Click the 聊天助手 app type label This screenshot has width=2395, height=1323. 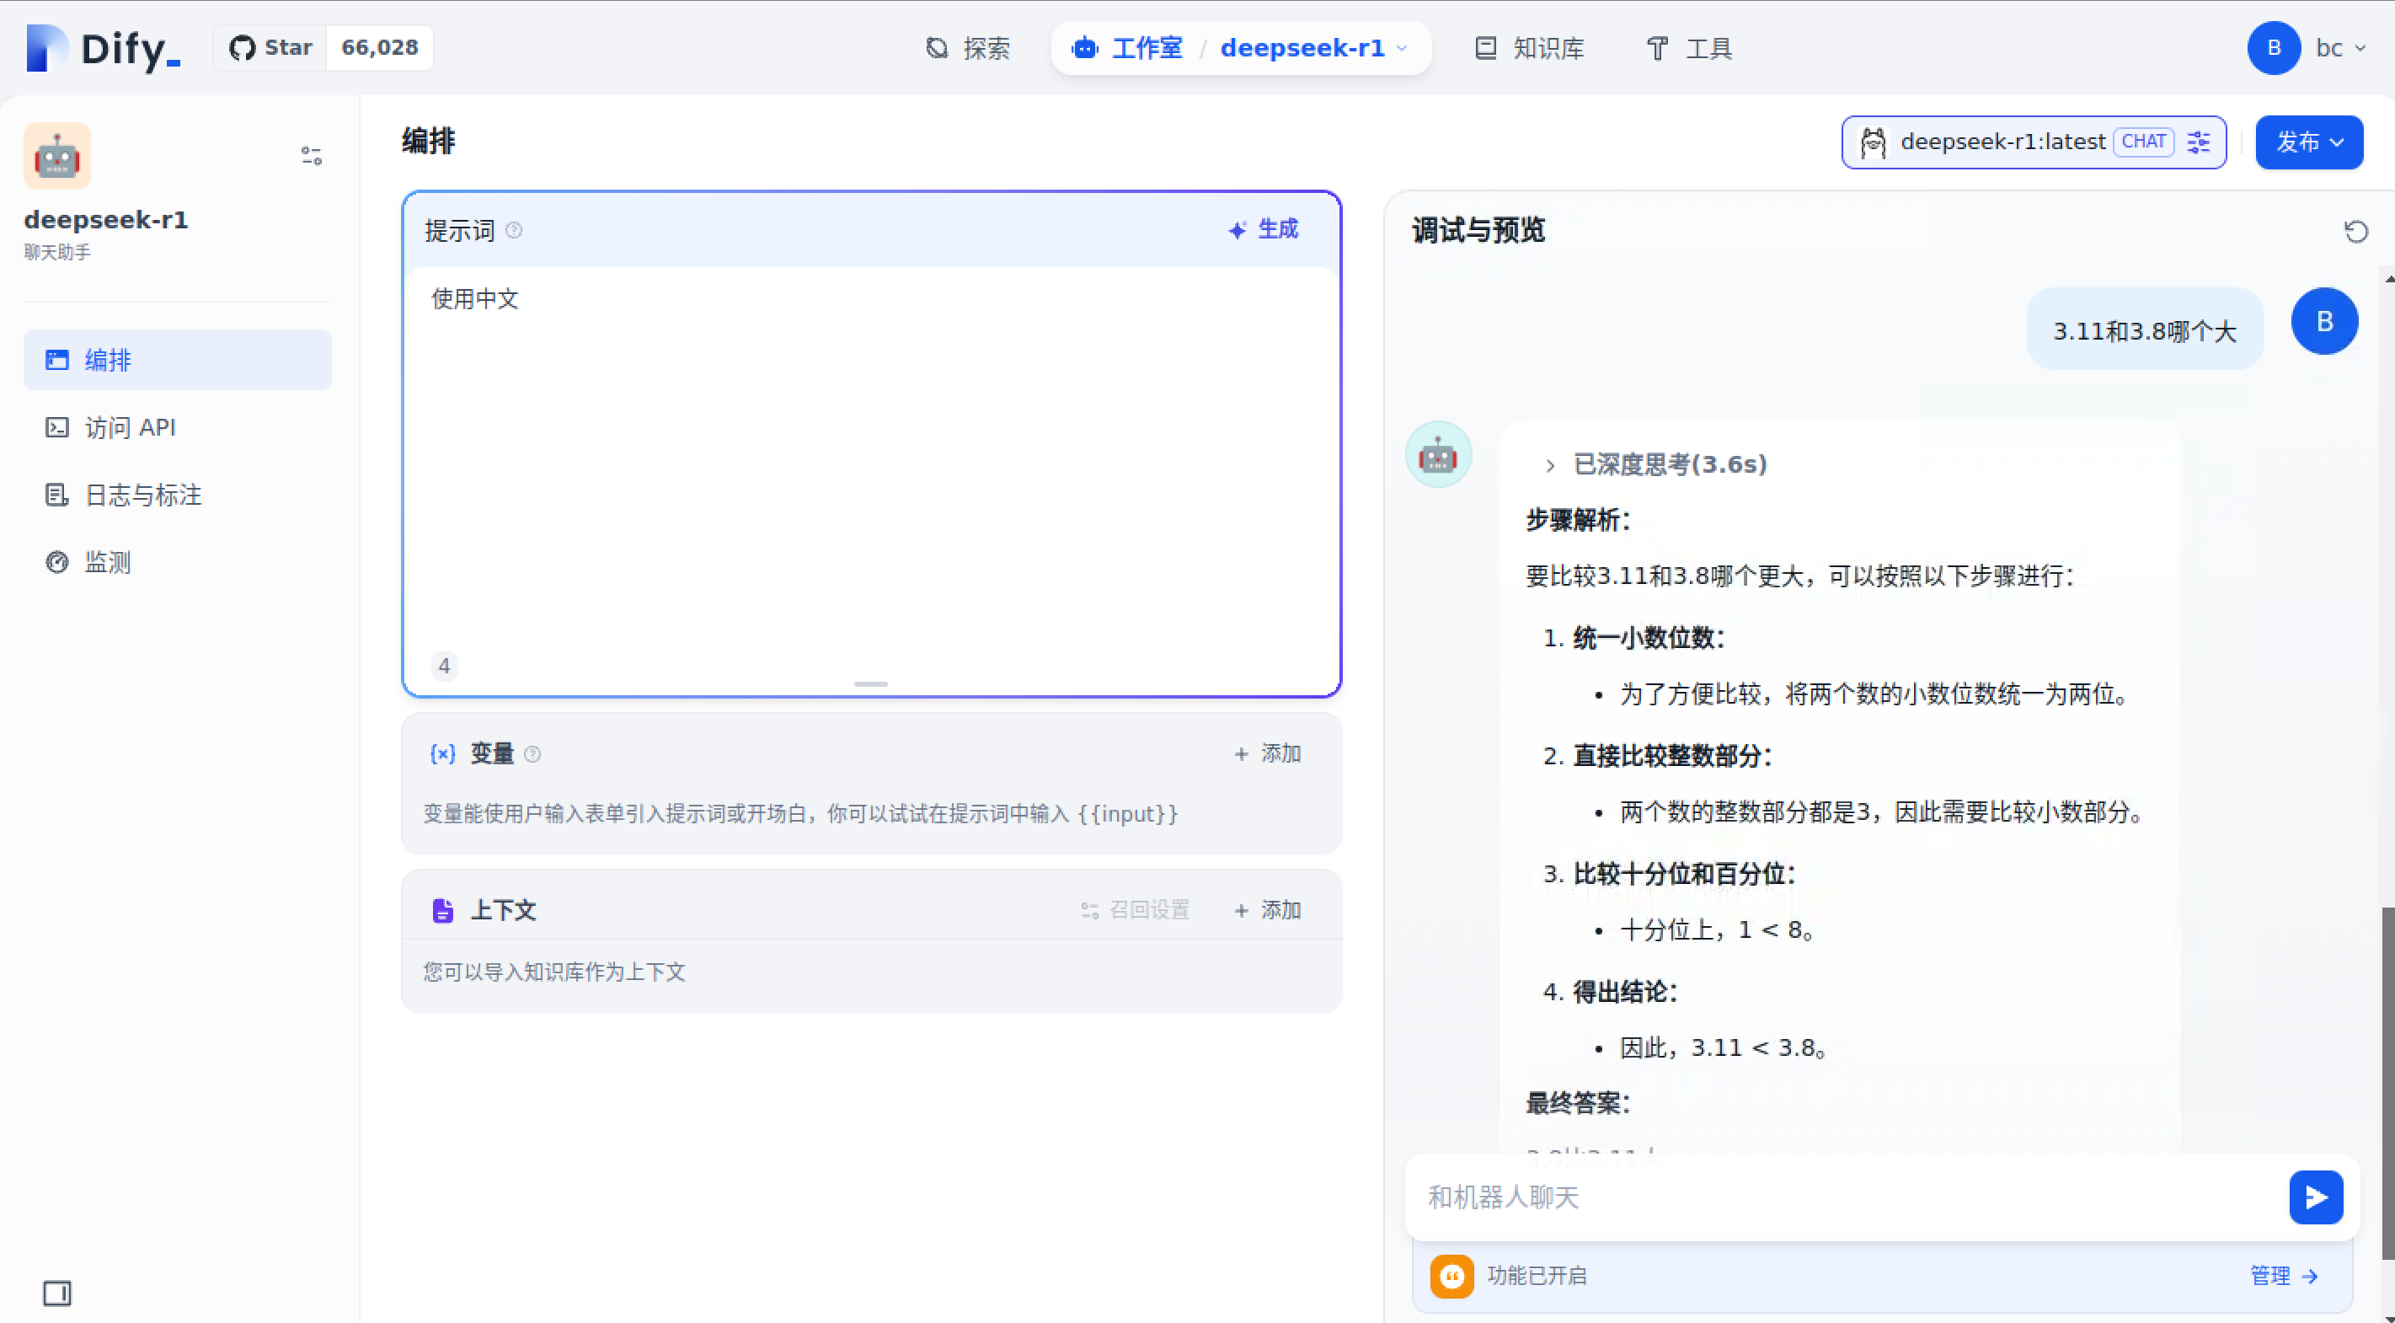pyautogui.click(x=57, y=253)
